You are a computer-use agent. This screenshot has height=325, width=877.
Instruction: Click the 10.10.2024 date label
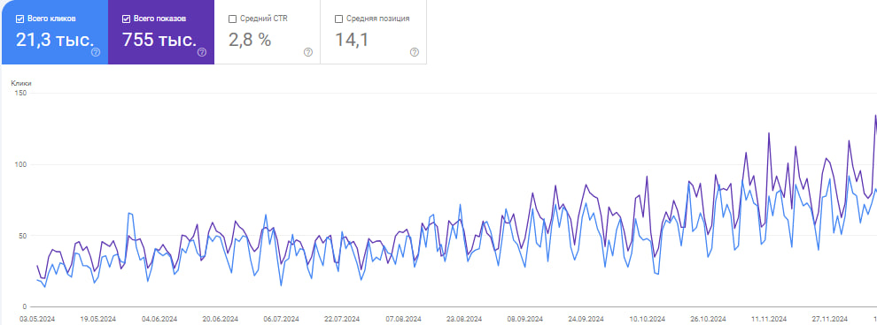pos(647,320)
